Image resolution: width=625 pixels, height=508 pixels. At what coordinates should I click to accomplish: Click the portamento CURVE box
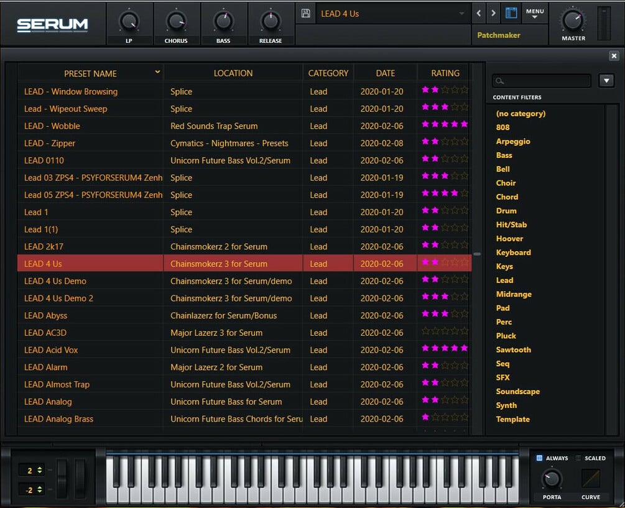(x=591, y=478)
